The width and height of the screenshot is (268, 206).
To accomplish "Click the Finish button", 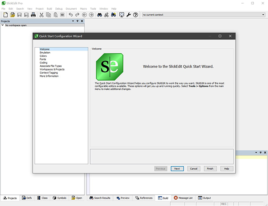I will coord(210,168).
